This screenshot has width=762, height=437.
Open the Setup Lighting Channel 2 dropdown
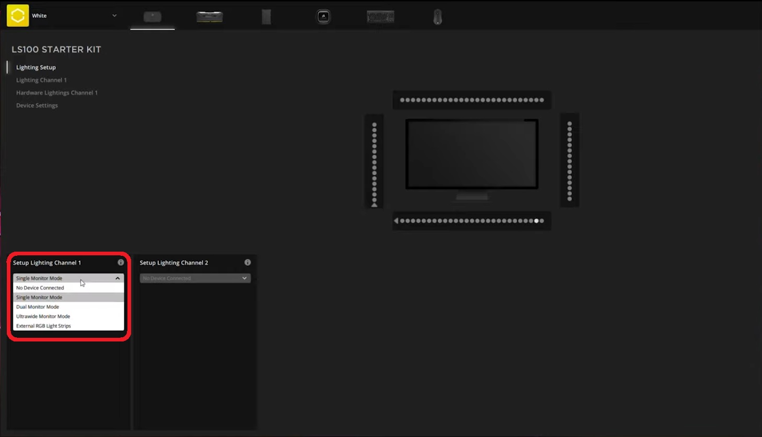click(x=195, y=278)
